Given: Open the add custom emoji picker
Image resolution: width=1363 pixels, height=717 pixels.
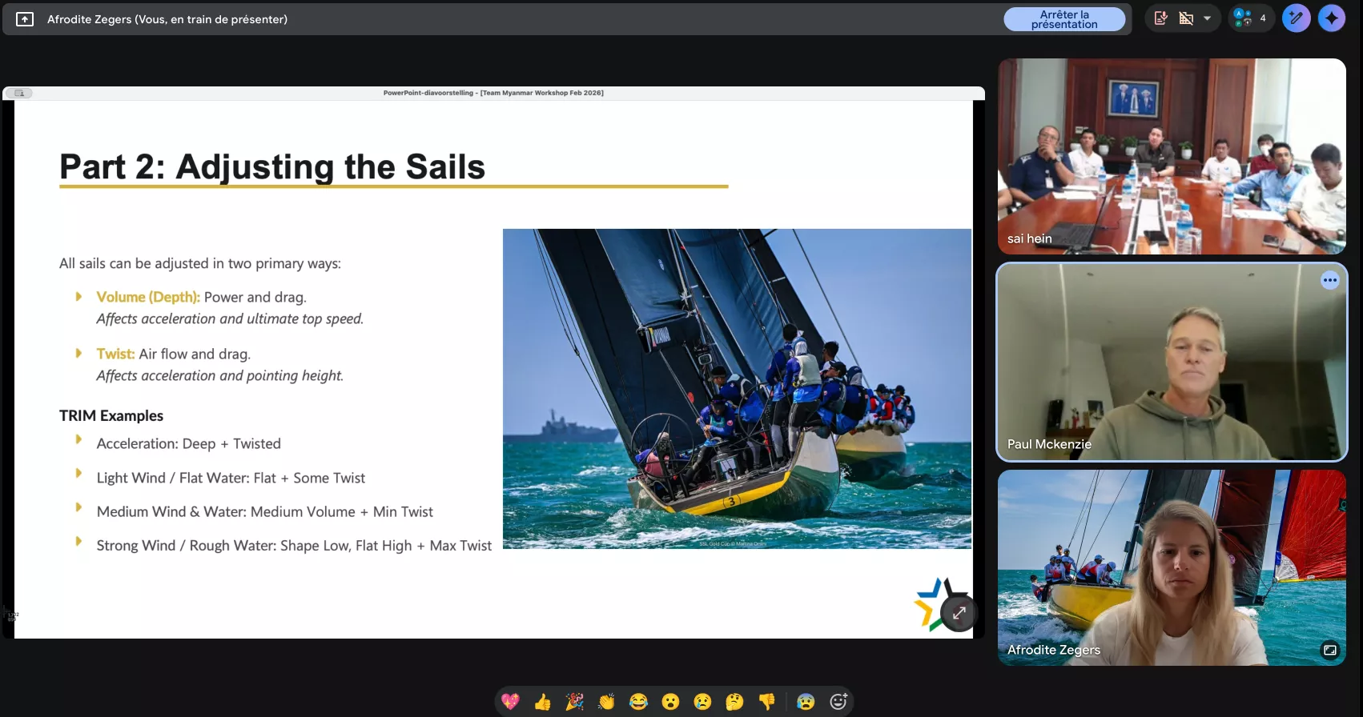Looking at the screenshot, I should pos(838,702).
